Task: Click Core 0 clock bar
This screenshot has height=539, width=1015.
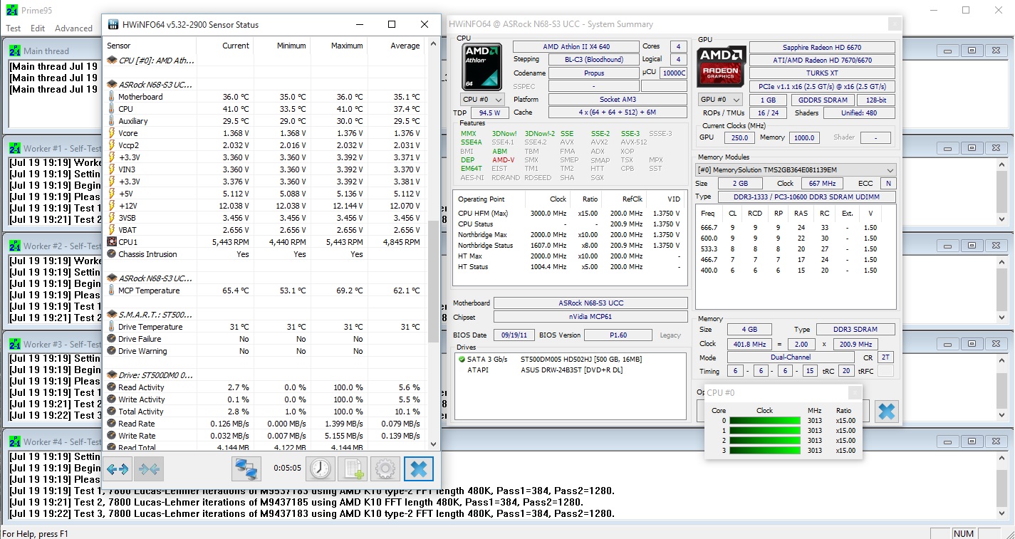Action: pos(764,421)
